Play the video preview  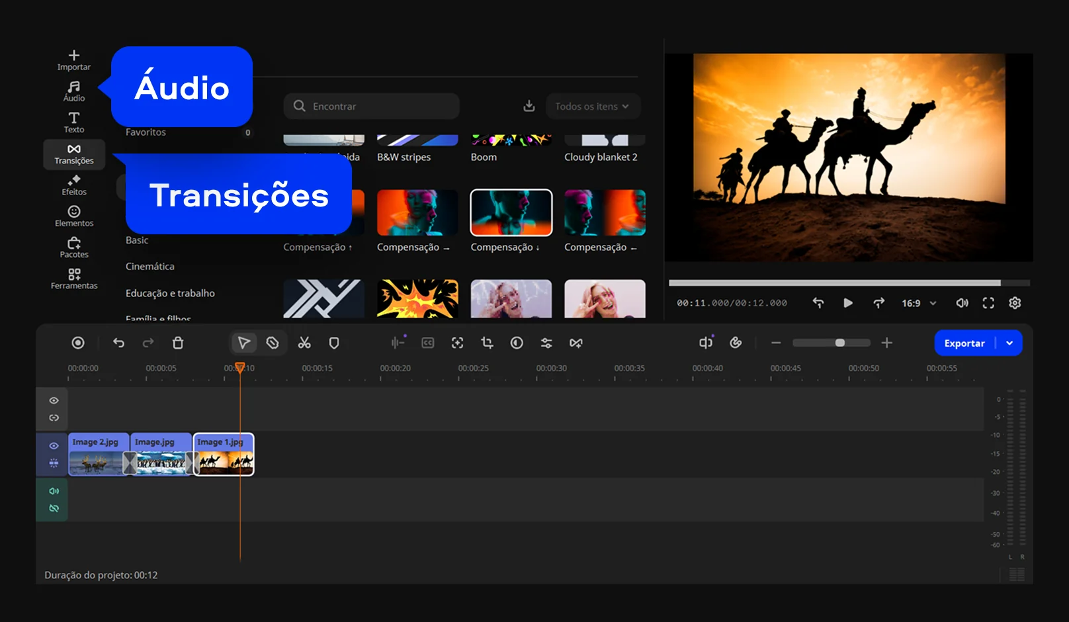tap(848, 303)
